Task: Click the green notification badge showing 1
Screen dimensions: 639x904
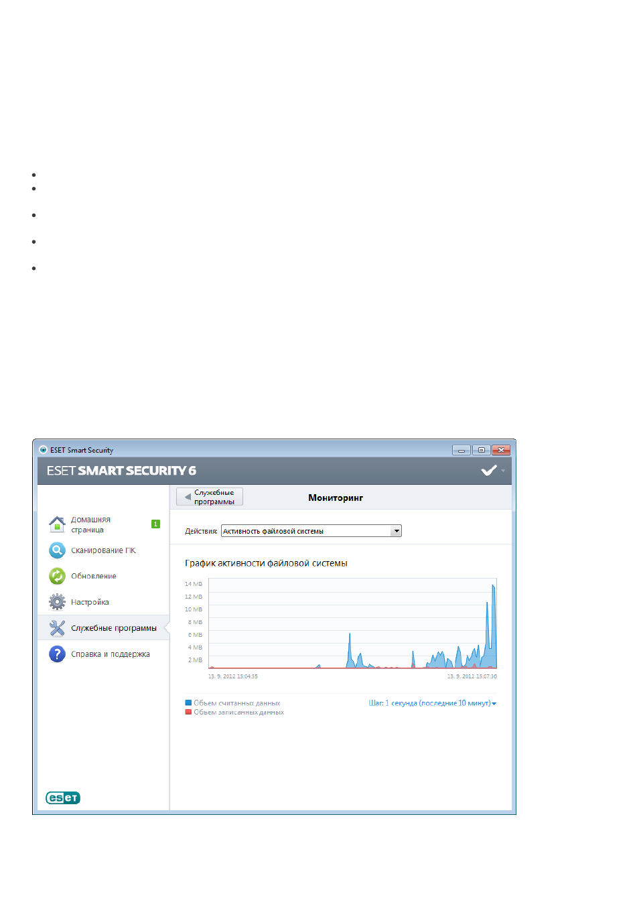Action: [x=155, y=524]
